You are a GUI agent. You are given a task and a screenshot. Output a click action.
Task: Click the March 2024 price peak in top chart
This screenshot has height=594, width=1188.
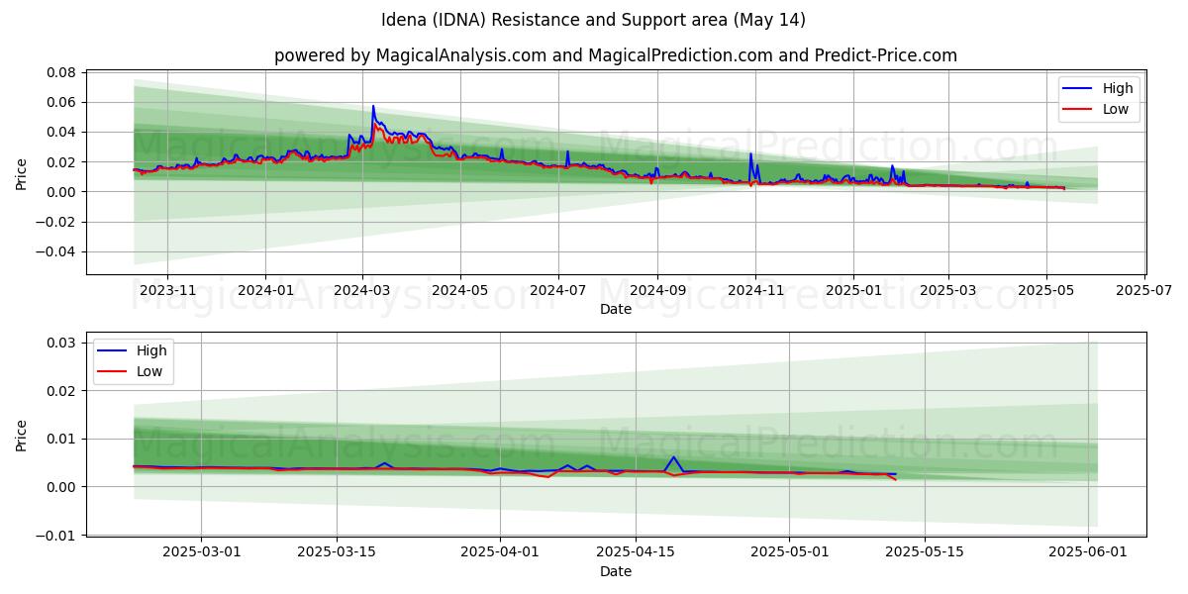pos(373,107)
